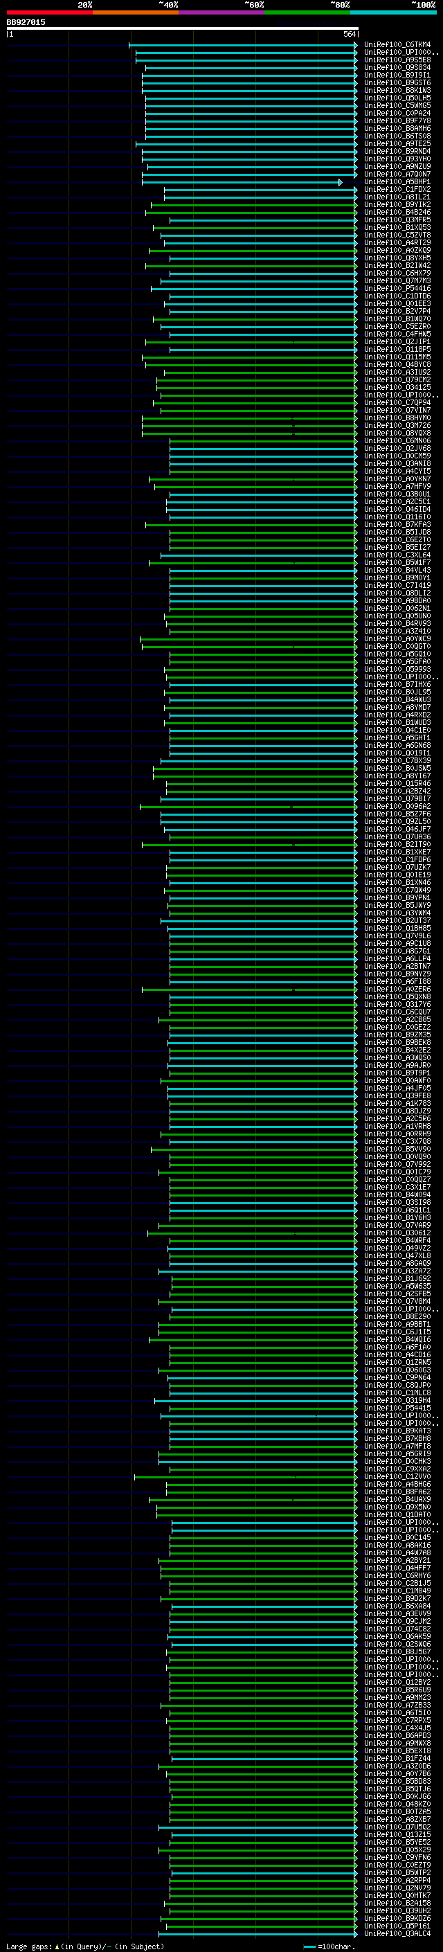Select the UniRef100_A9TE25 entry

pyautogui.click(x=397, y=143)
